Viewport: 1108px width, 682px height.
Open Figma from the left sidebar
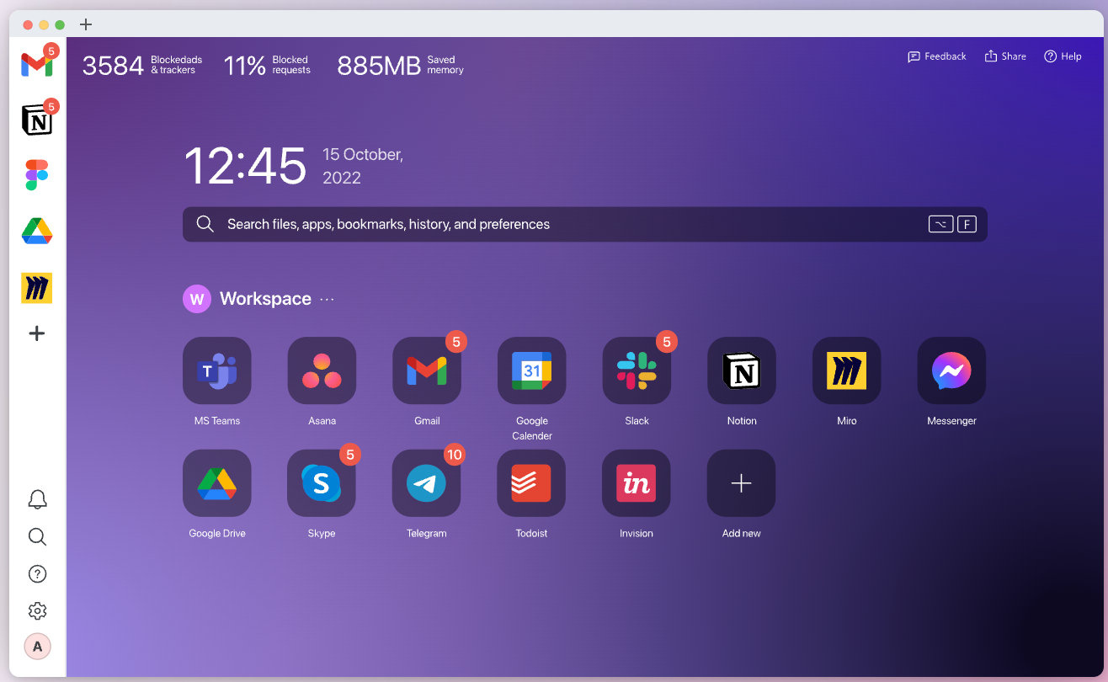(x=37, y=175)
